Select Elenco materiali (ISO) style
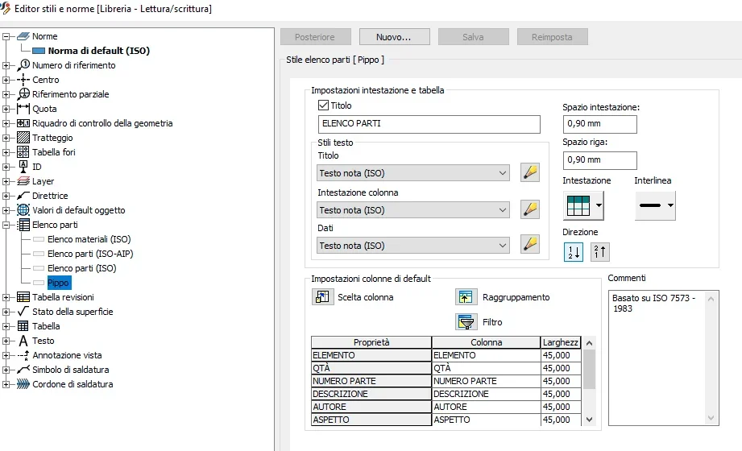This screenshot has width=742, height=451. 89,239
